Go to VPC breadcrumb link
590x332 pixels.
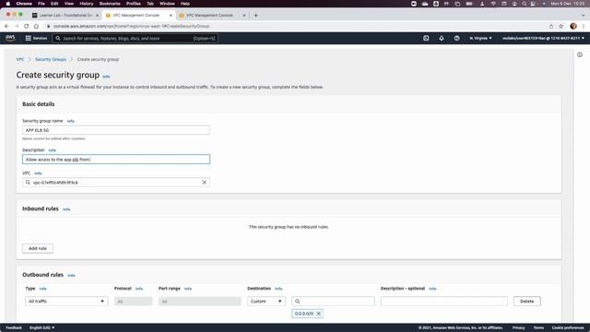(x=20, y=59)
